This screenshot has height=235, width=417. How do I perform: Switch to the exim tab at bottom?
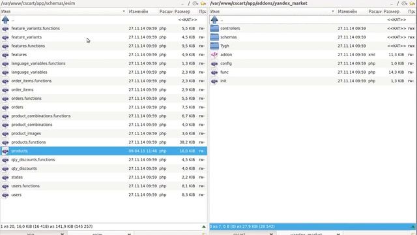click(x=97, y=234)
